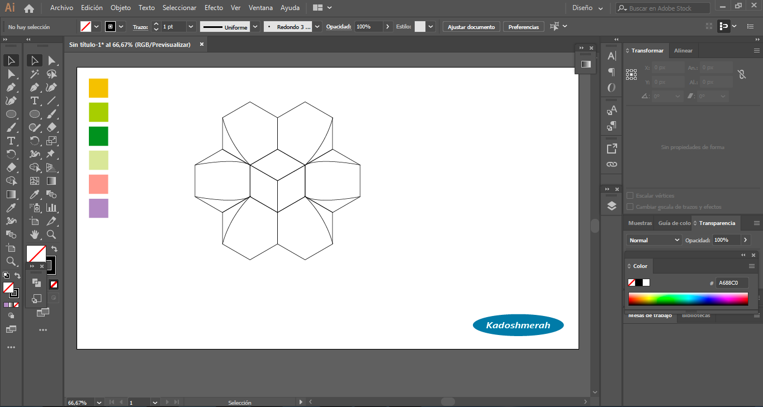This screenshot has height=407, width=763.
Task: Open the Normal blending mode dropdown
Action: tap(653, 240)
